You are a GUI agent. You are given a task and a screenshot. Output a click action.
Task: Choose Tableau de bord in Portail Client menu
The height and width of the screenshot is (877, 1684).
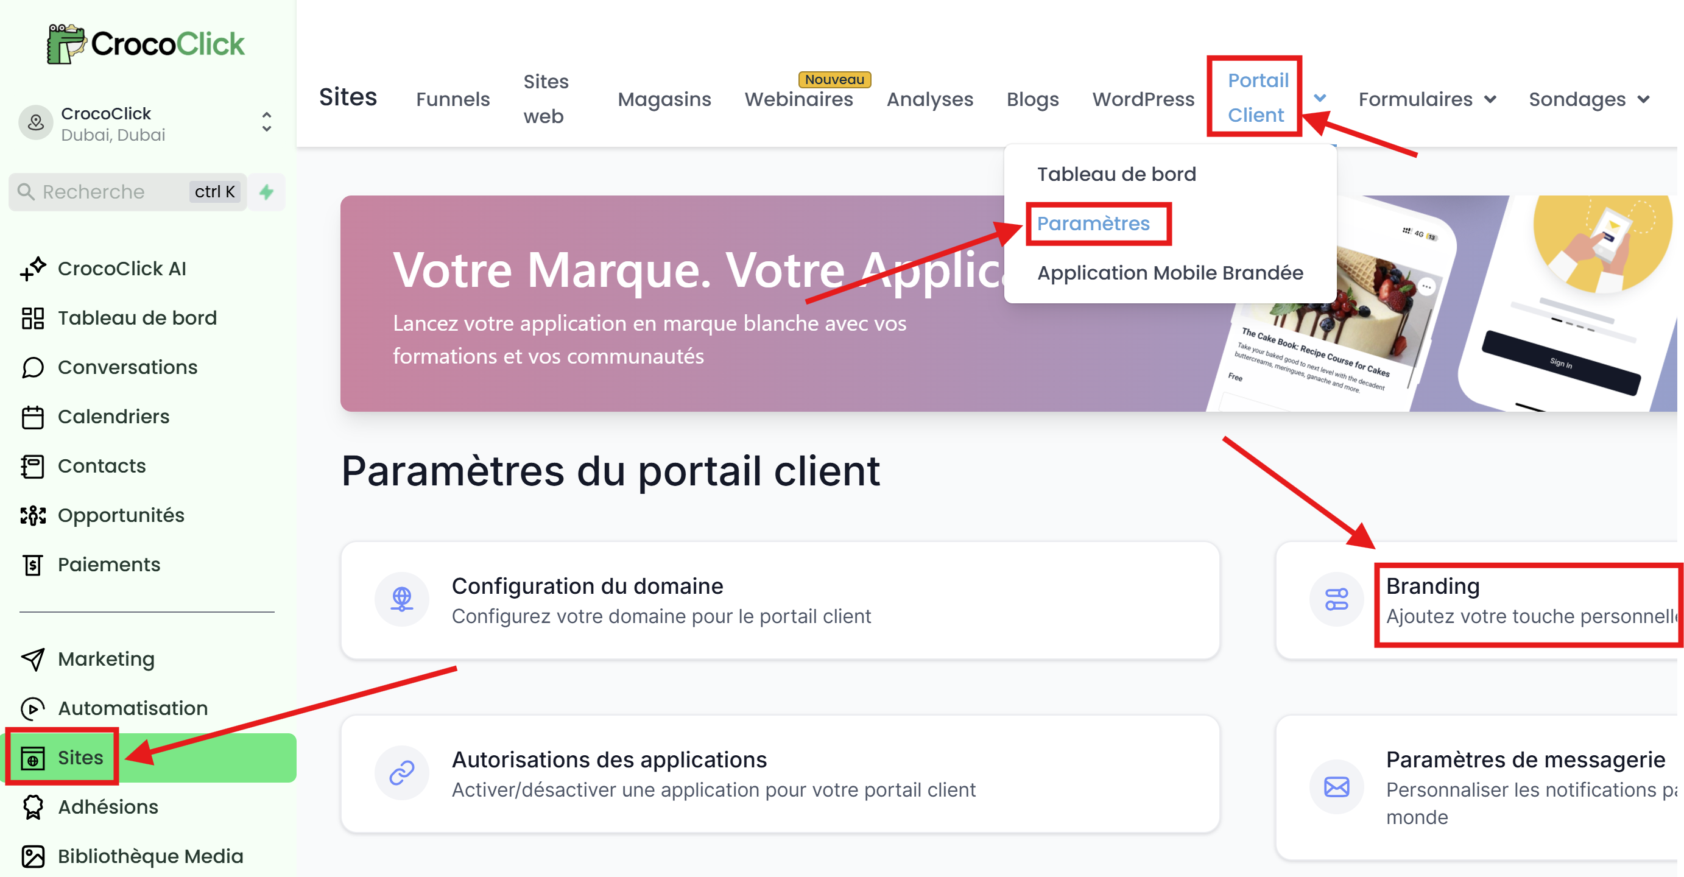point(1116,174)
